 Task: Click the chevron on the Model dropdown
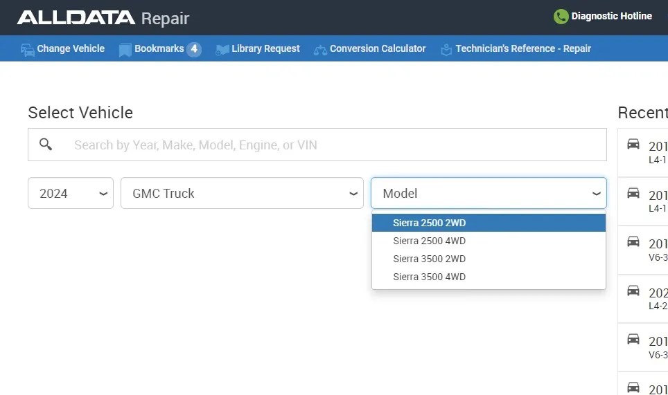pos(597,194)
